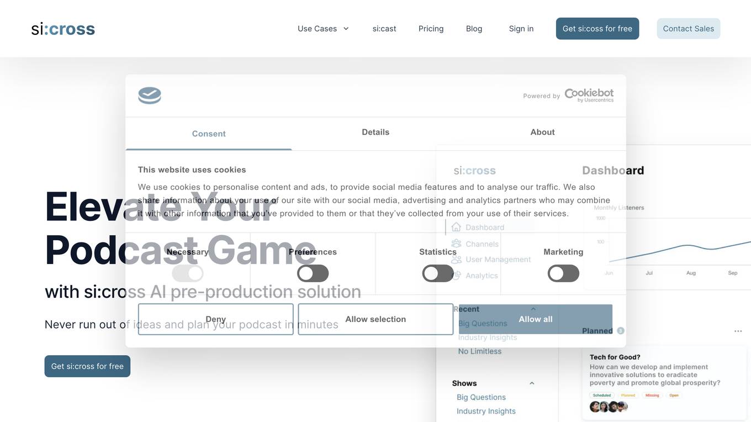Open the Channels section icon in sidebar

point(456,243)
